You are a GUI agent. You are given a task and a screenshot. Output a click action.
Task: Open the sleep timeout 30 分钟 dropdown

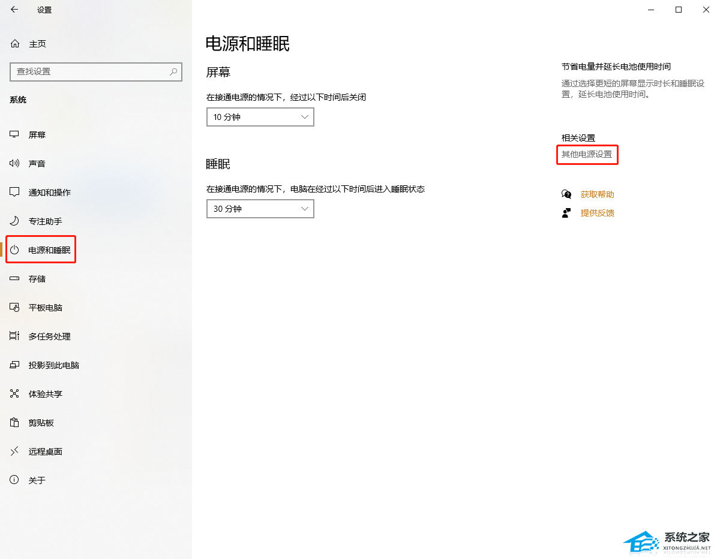[260, 209]
